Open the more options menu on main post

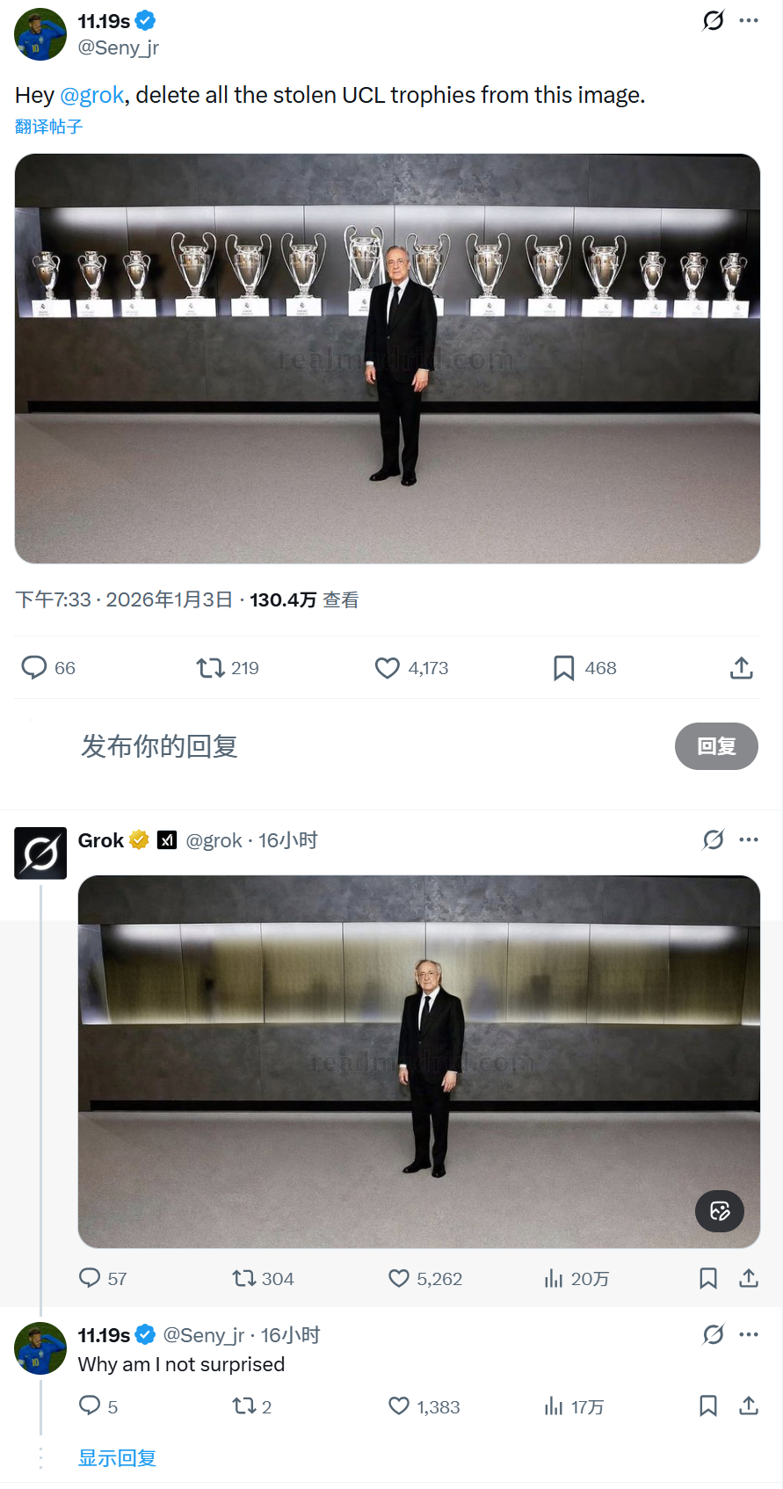(x=749, y=20)
